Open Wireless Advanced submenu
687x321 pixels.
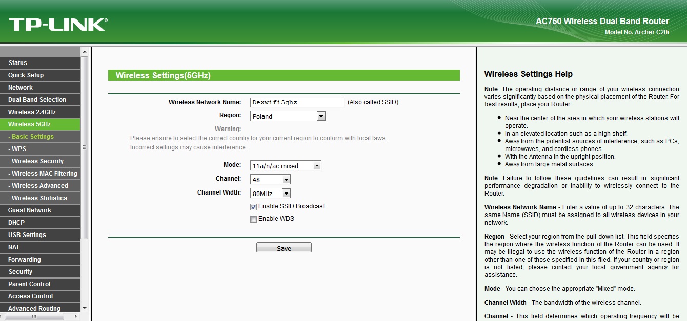[40, 185]
